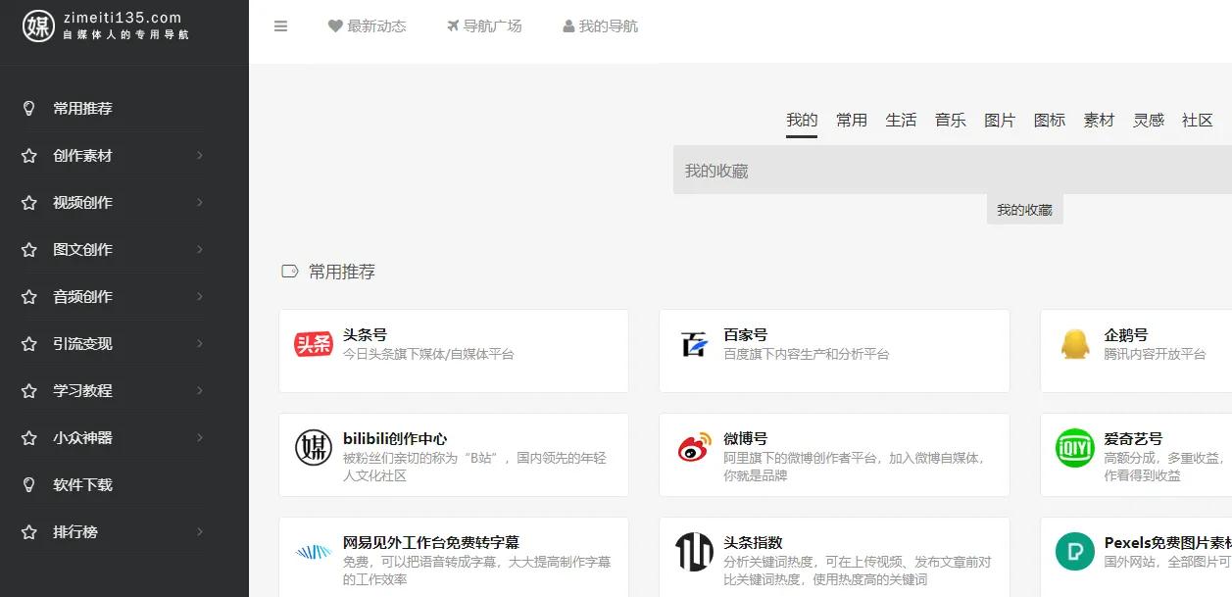Open the 网易见外工作台免费转字幕 card title
The height and width of the screenshot is (597, 1232).
click(431, 543)
